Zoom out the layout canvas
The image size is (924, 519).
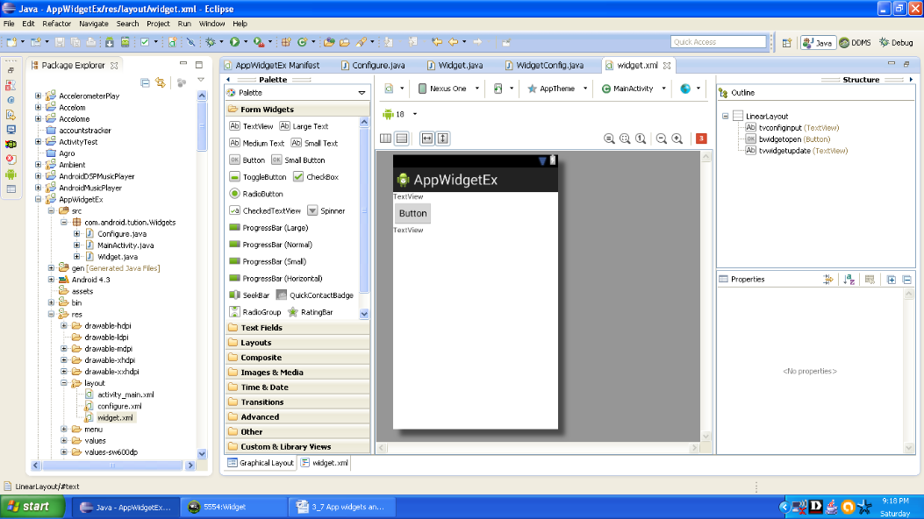[661, 139]
